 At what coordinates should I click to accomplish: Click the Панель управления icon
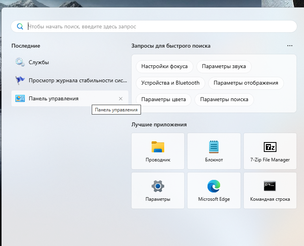click(x=20, y=98)
